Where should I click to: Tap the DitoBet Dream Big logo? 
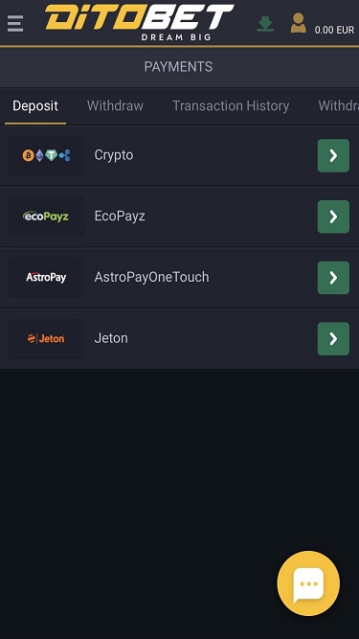[x=140, y=22]
